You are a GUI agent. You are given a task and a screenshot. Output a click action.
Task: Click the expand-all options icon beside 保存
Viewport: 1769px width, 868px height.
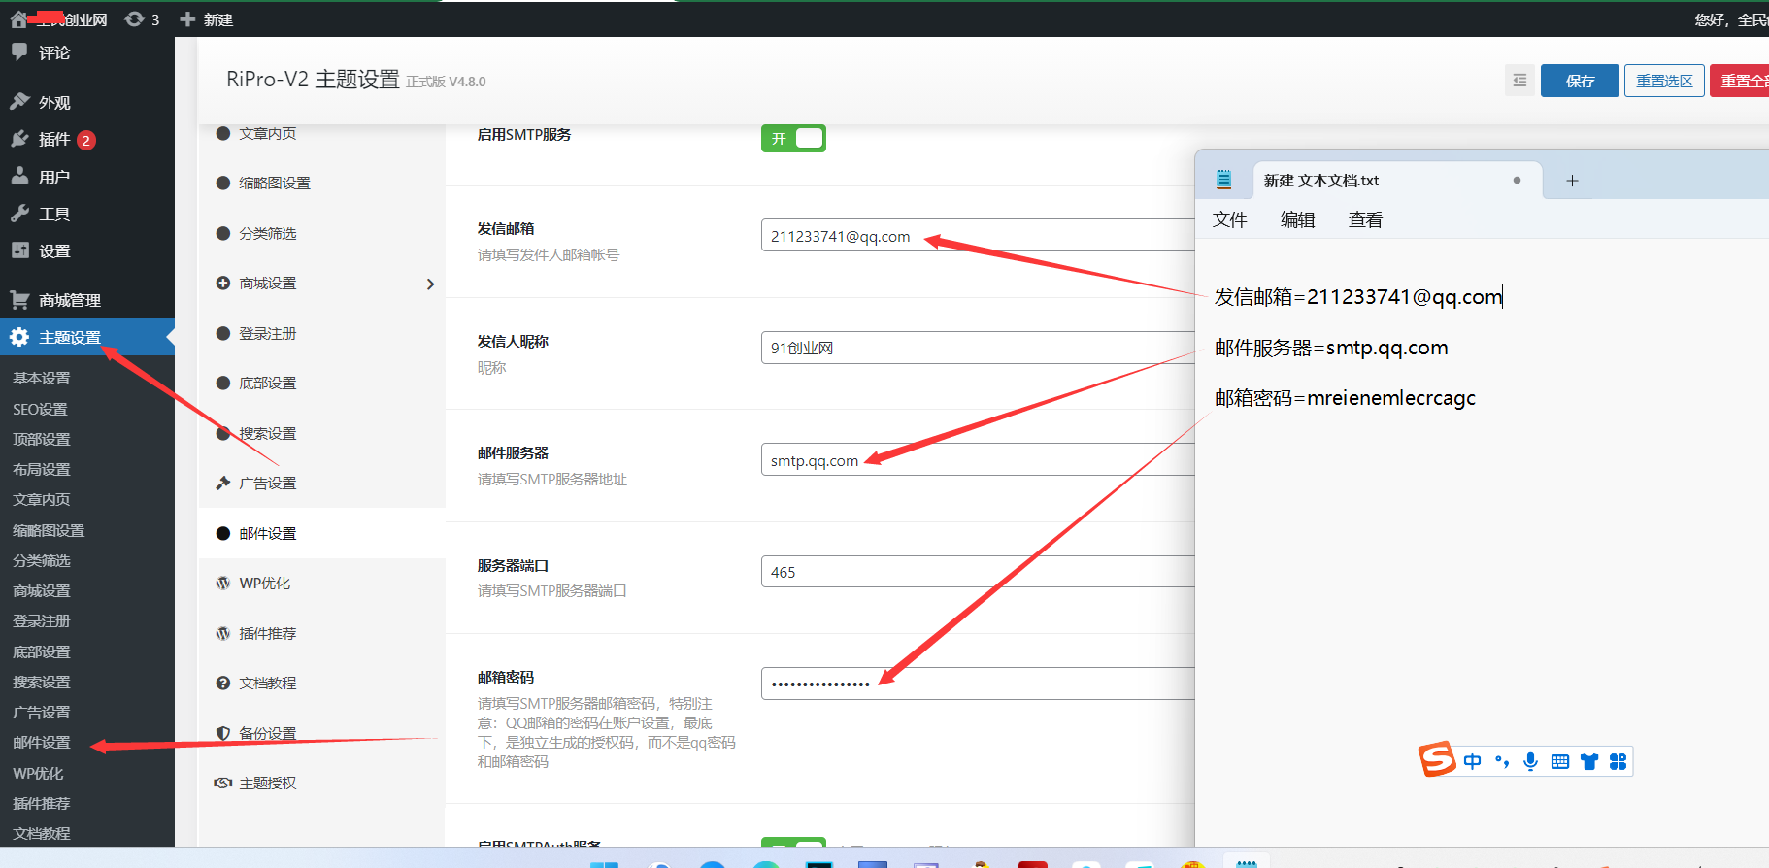(x=1519, y=81)
